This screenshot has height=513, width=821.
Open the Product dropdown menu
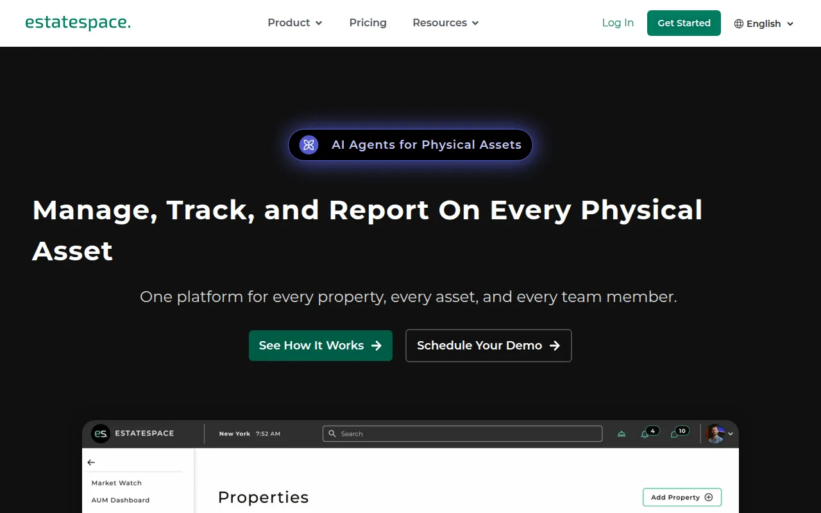pyautogui.click(x=295, y=22)
